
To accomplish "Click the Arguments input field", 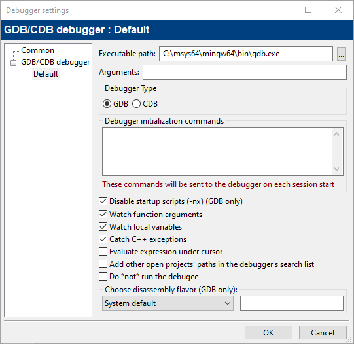I will [x=245, y=72].
